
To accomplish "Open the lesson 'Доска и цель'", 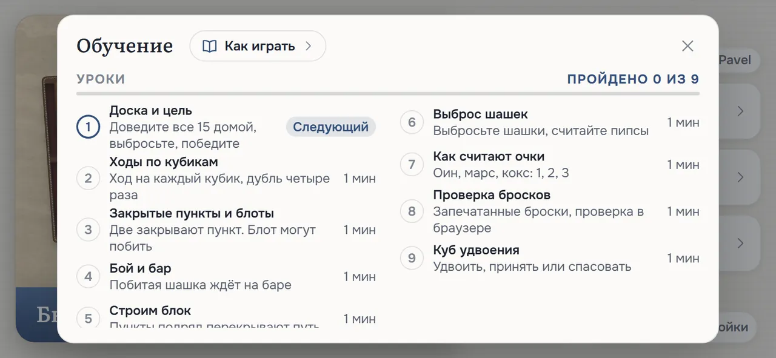I will coord(226,127).
